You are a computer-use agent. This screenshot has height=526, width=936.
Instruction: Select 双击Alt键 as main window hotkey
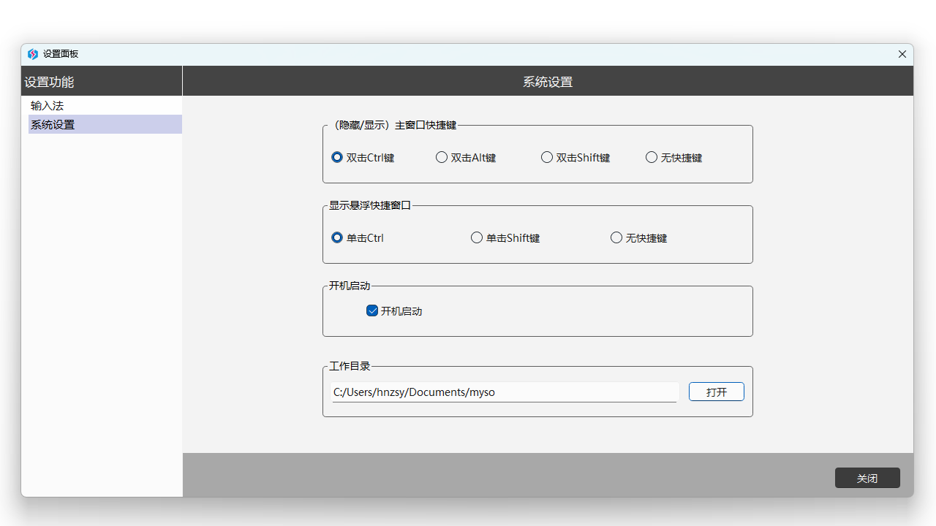click(442, 157)
